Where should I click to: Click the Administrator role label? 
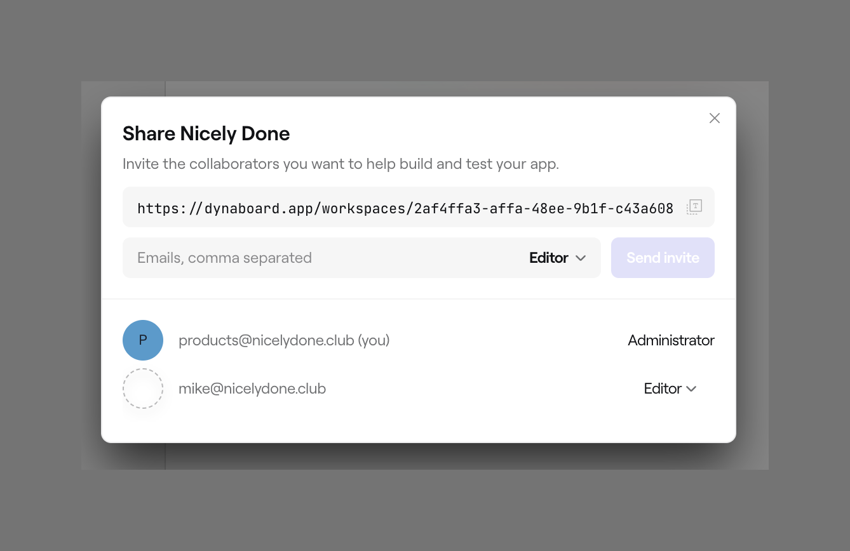tap(671, 340)
